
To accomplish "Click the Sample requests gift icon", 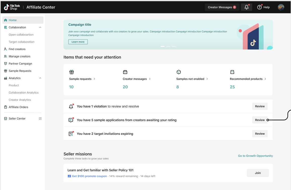I will 71,72.
